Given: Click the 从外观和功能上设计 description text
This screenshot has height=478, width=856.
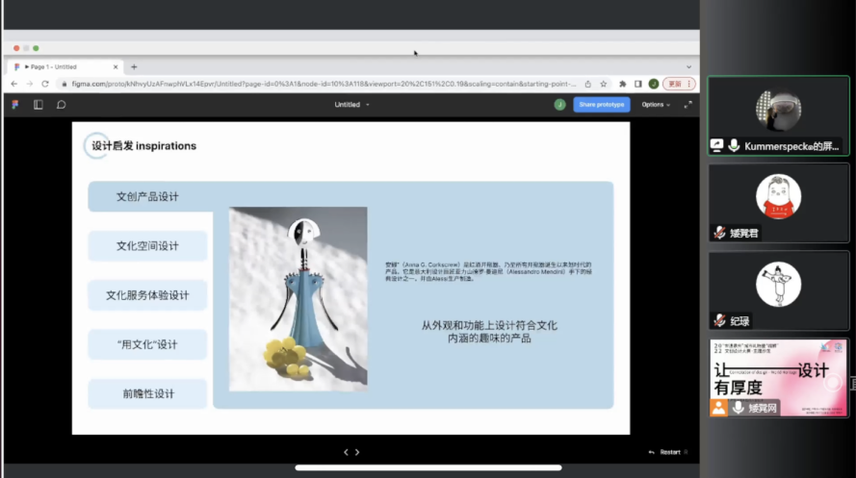Looking at the screenshot, I should tap(489, 332).
